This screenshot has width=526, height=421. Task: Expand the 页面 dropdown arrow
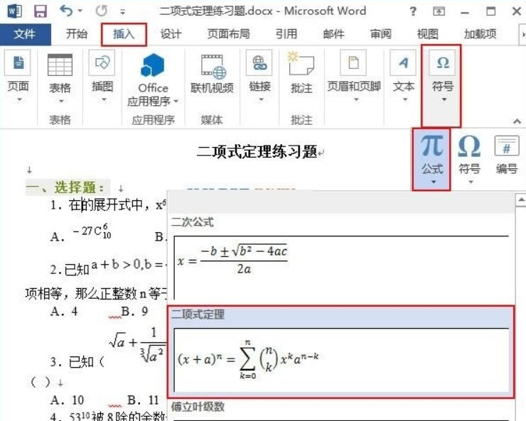coord(19,99)
